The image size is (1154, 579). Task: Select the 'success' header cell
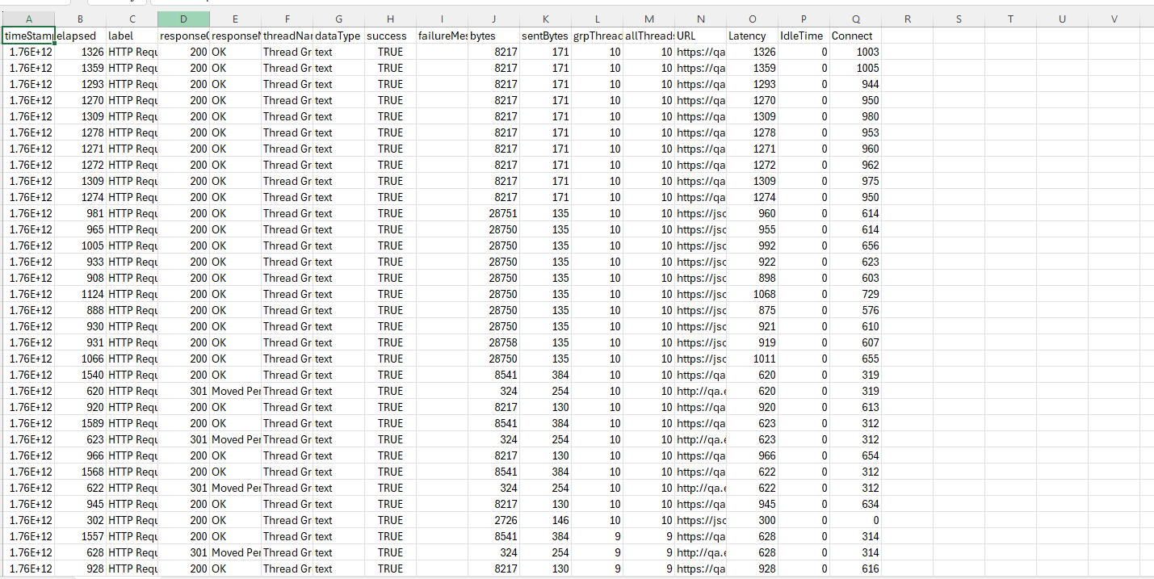click(390, 36)
